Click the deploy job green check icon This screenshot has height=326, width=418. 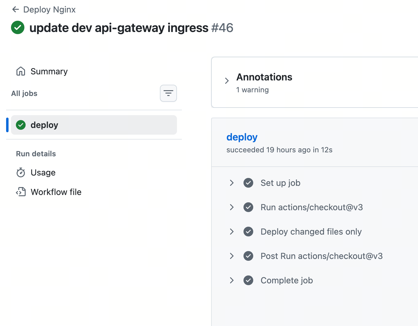(x=21, y=125)
